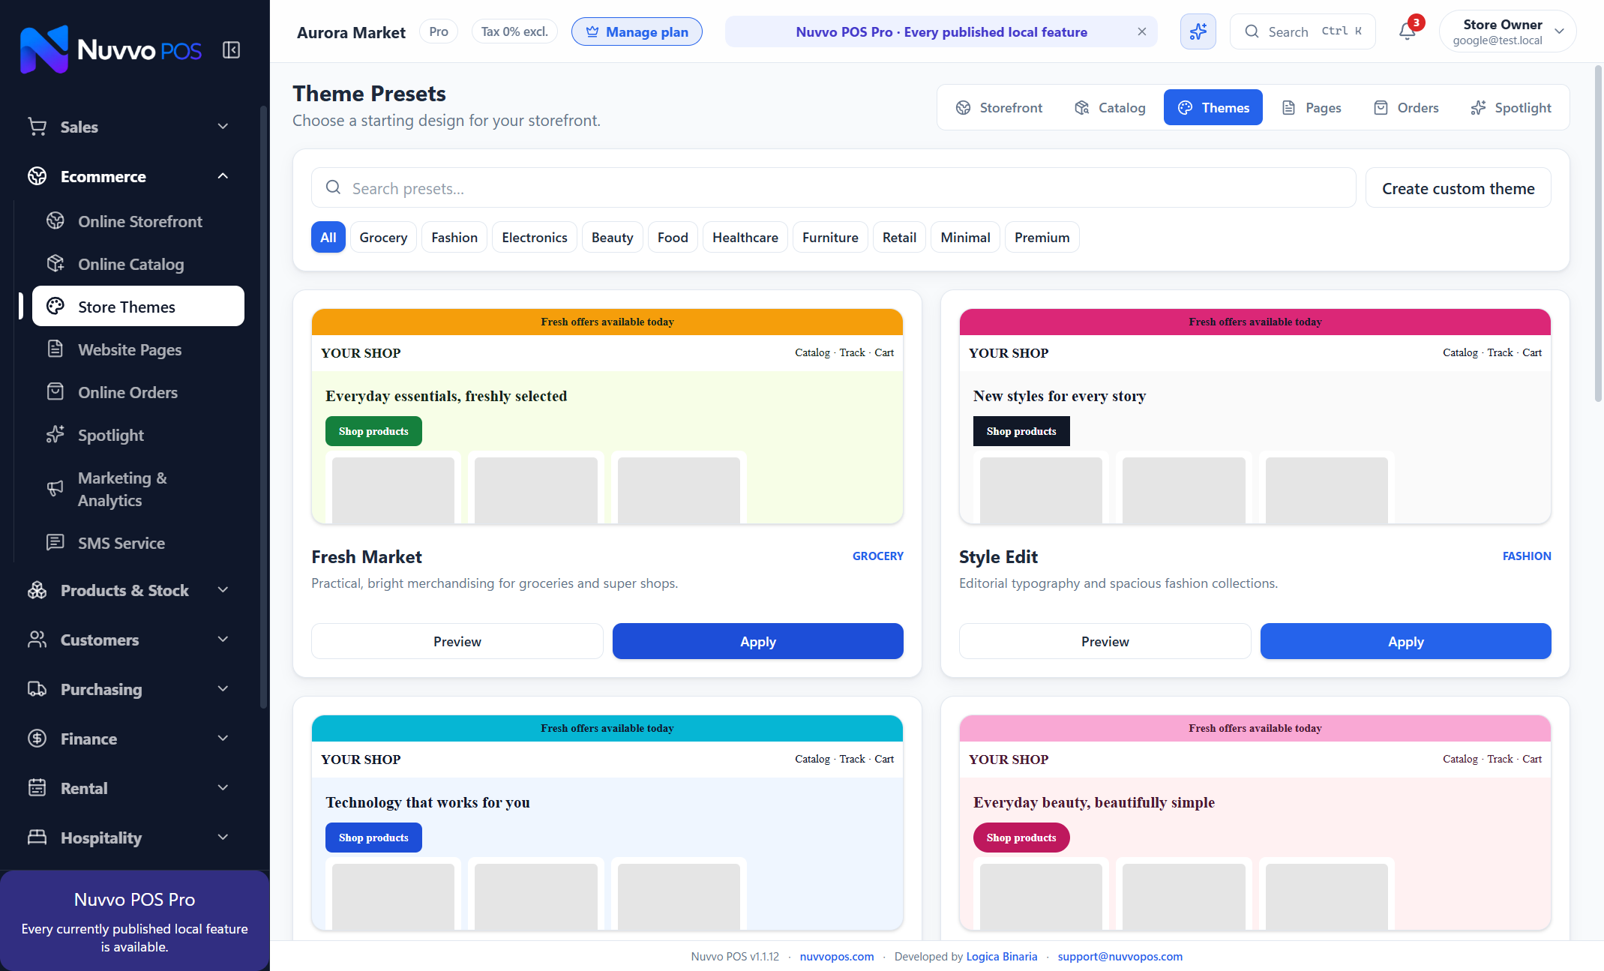This screenshot has width=1604, height=971.
Task: Collapse the Ecommerce menu chevron
Action: [x=223, y=176]
